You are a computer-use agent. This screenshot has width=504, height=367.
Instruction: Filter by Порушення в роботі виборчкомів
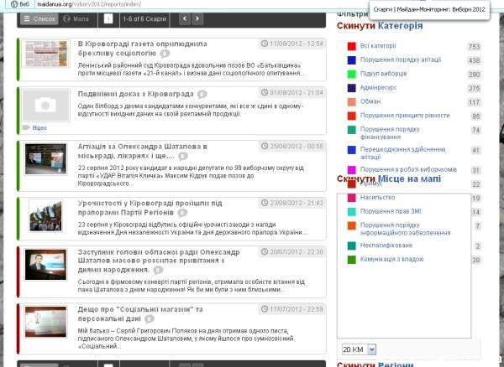408,169
